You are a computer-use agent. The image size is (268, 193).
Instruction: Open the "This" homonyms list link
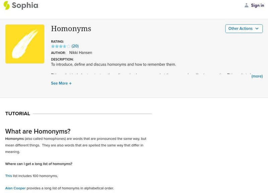[x=8, y=176]
